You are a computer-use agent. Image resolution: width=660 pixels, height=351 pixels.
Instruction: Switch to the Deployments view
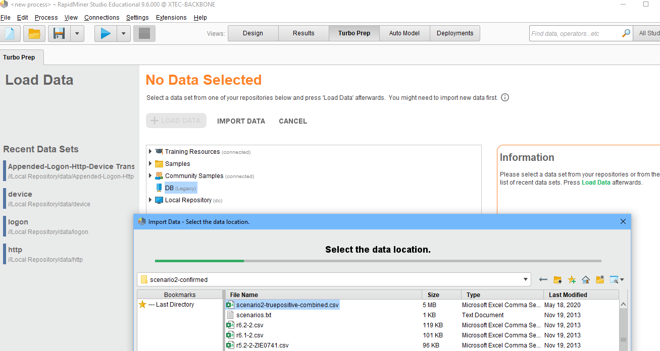(x=455, y=33)
